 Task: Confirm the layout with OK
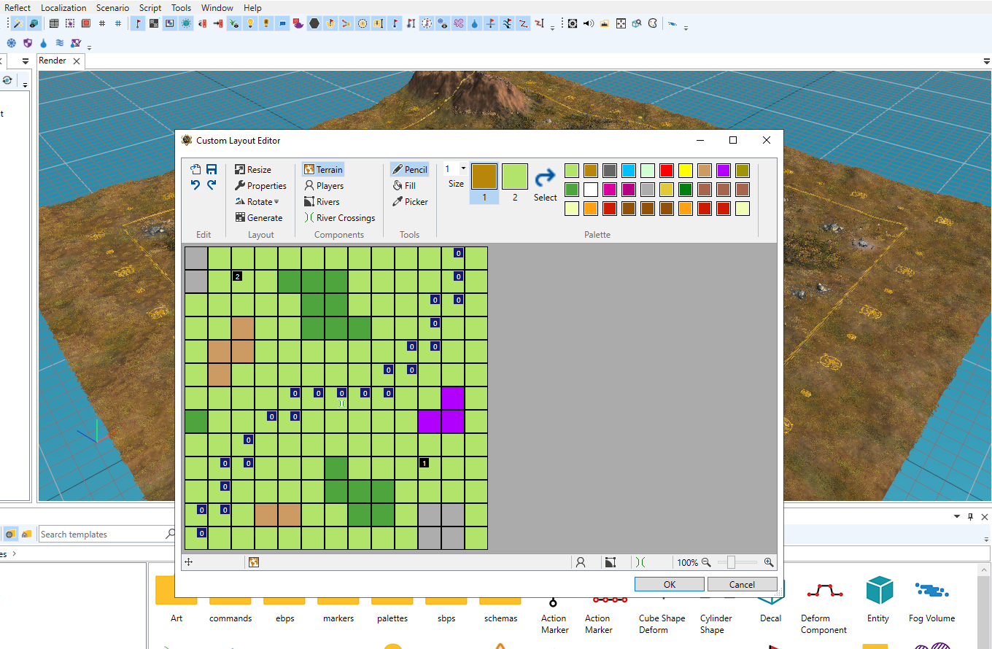pyautogui.click(x=670, y=584)
